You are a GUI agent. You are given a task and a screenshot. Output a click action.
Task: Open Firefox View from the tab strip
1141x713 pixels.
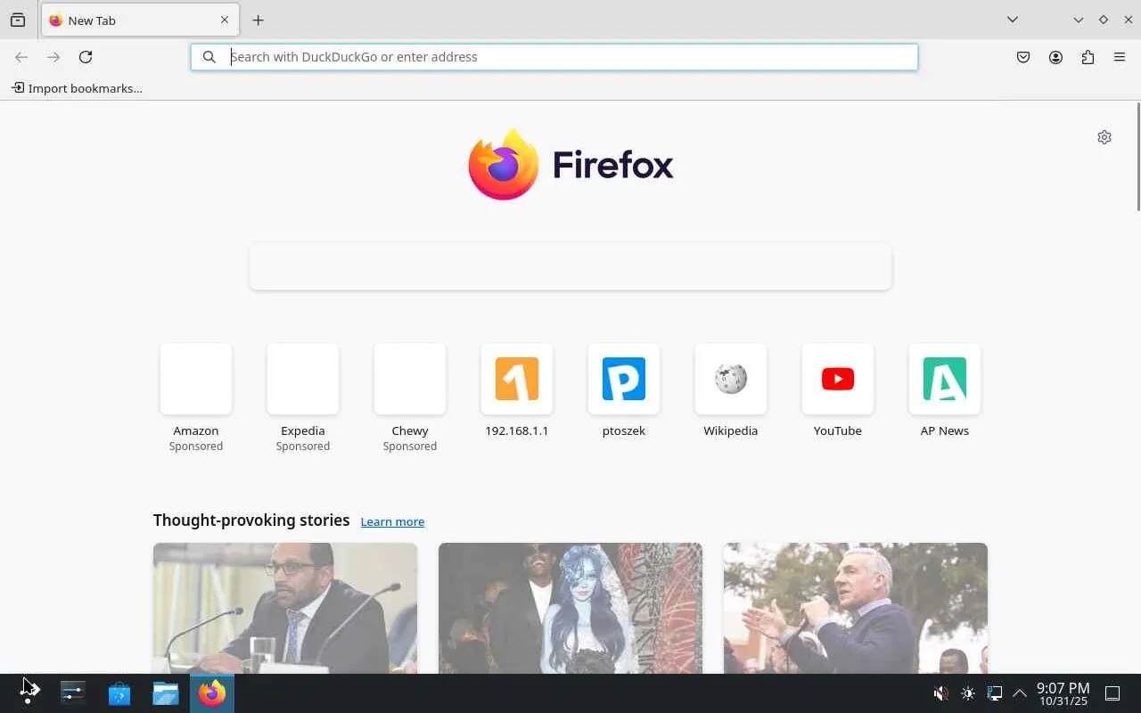18,20
